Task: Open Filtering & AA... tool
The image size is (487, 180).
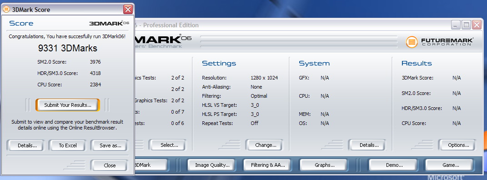Action: pos(268,165)
